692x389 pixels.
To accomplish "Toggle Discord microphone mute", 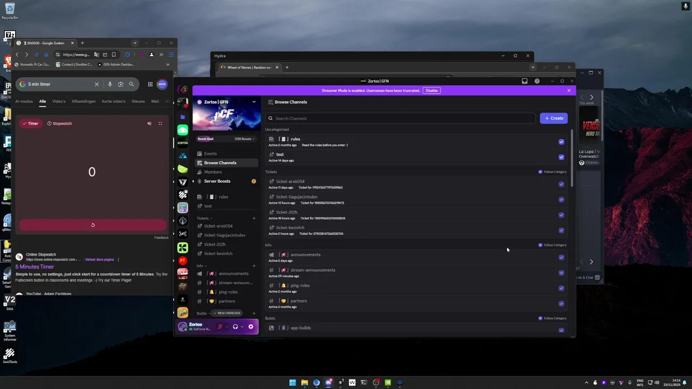I will (220, 327).
